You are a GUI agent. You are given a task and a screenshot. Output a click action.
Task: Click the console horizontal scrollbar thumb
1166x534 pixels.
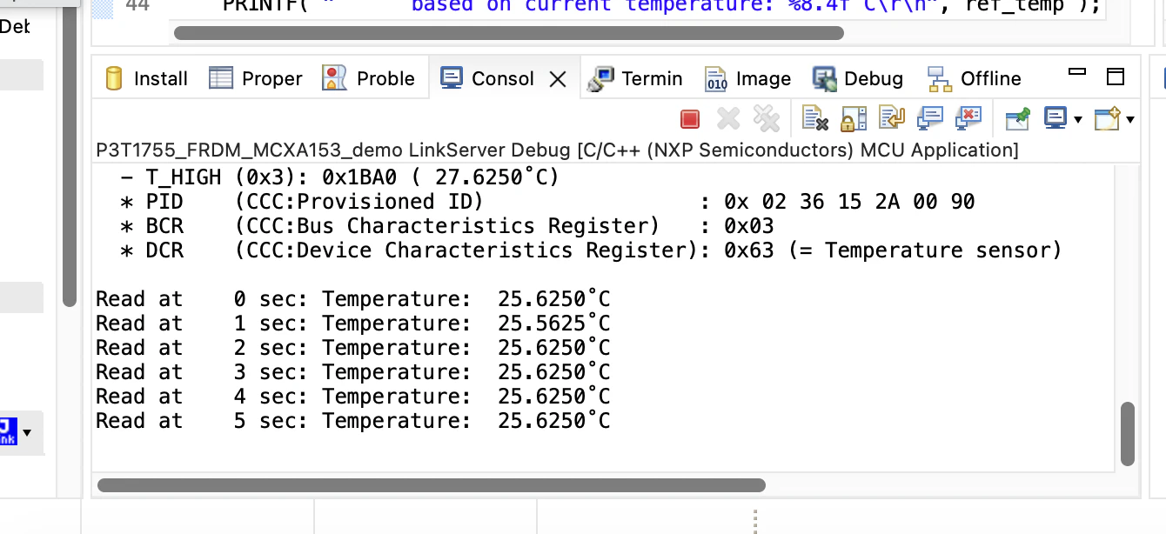432,485
